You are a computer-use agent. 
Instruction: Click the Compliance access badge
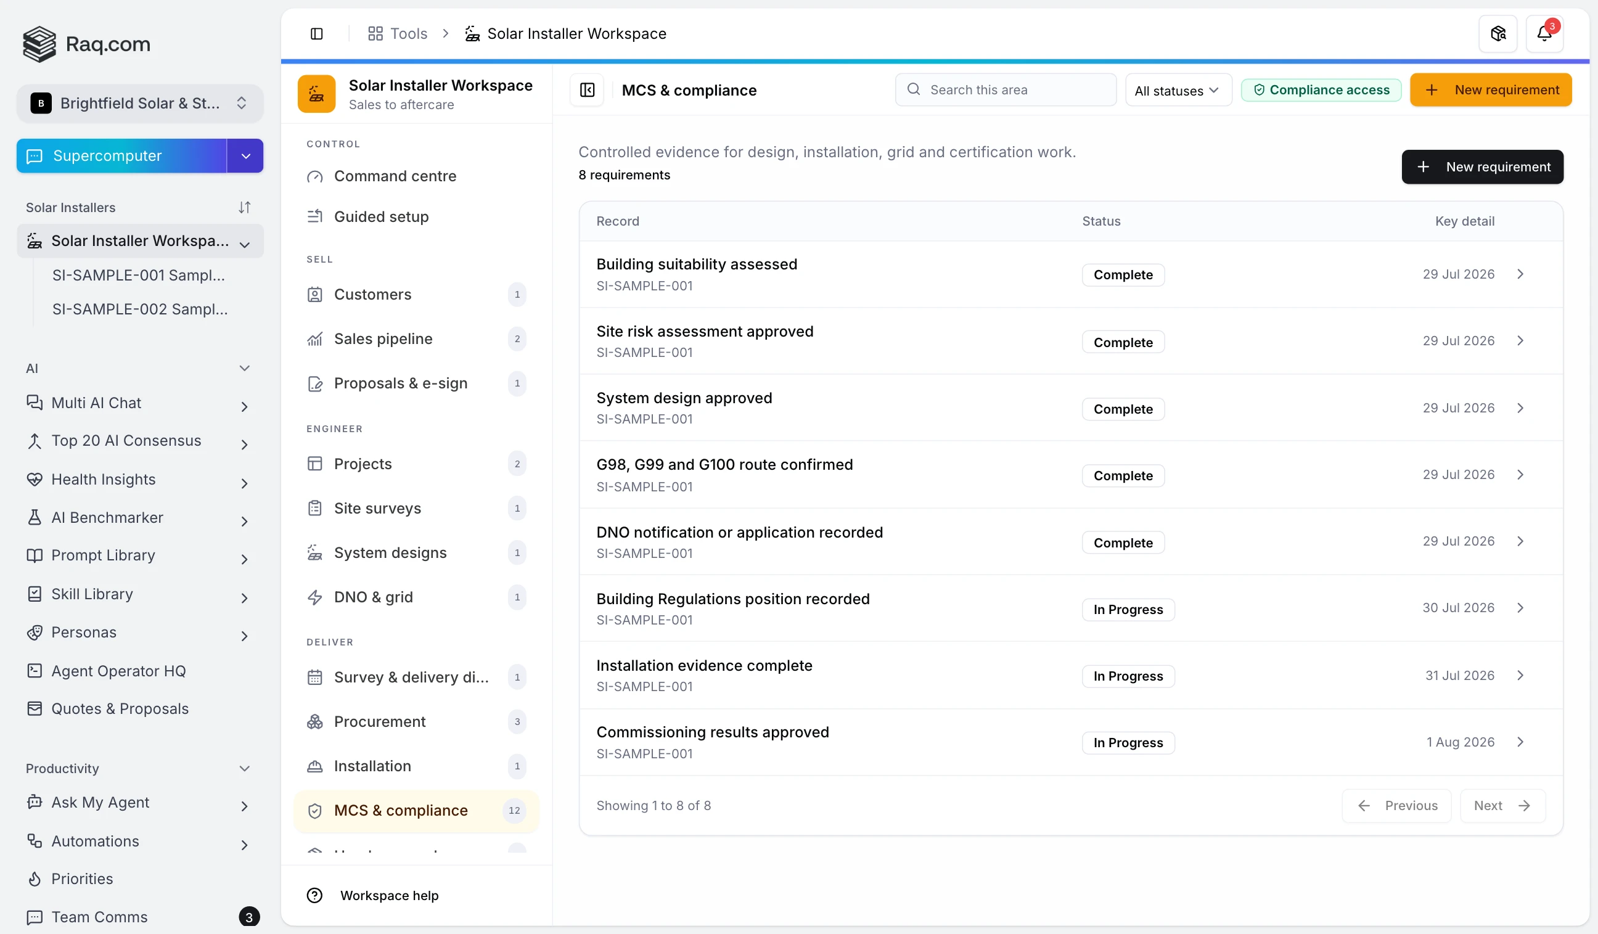point(1321,90)
